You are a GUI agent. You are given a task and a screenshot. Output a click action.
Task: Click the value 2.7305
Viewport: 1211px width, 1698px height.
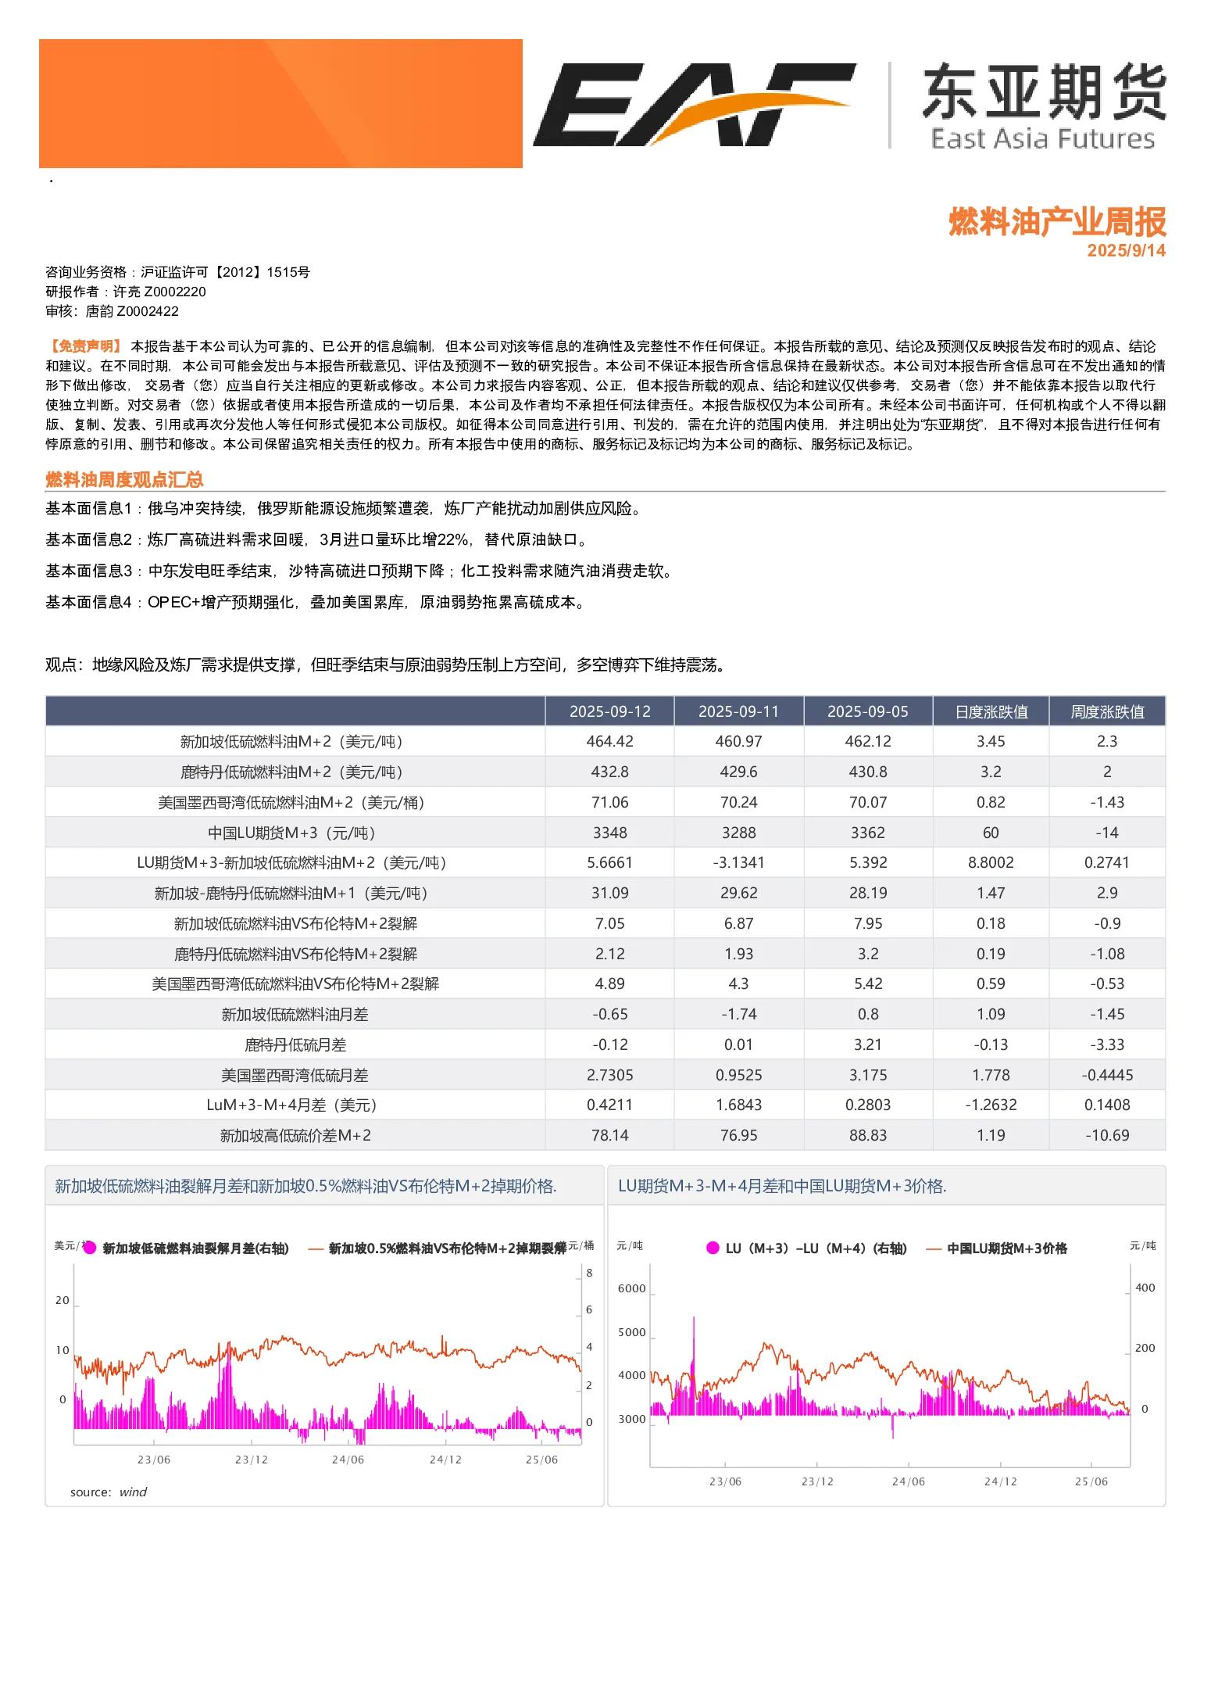click(609, 1075)
